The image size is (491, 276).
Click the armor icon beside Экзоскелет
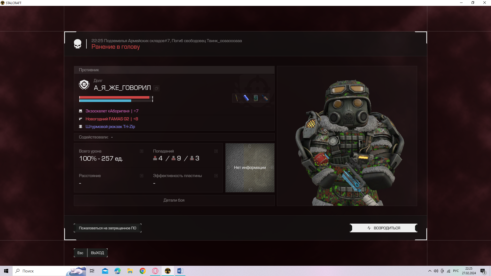[x=81, y=111]
